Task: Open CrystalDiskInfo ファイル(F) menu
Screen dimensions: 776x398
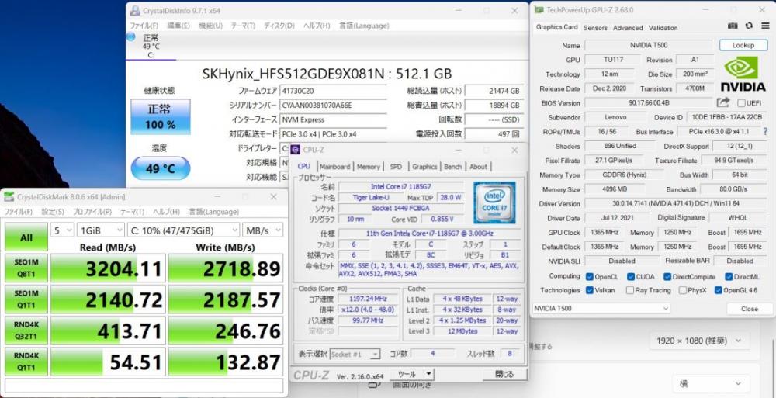Action: pos(144,26)
